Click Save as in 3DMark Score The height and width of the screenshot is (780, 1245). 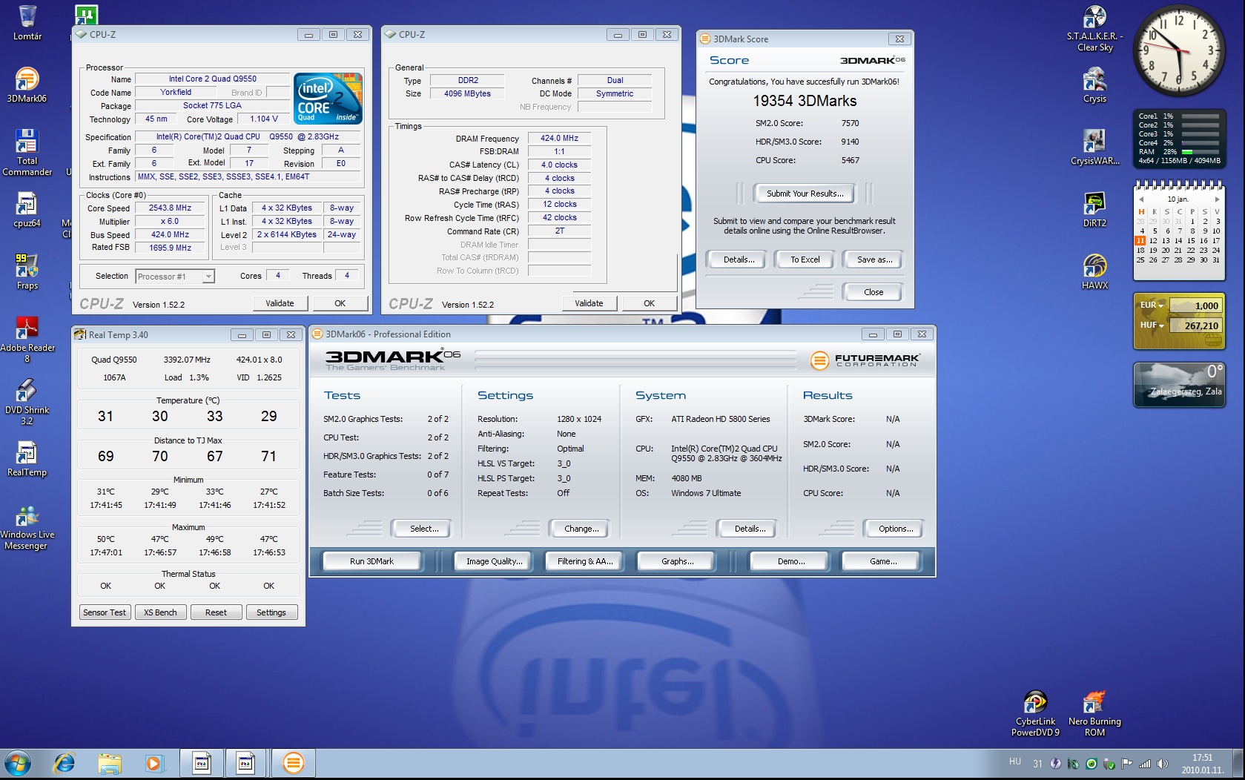coord(874,260)
